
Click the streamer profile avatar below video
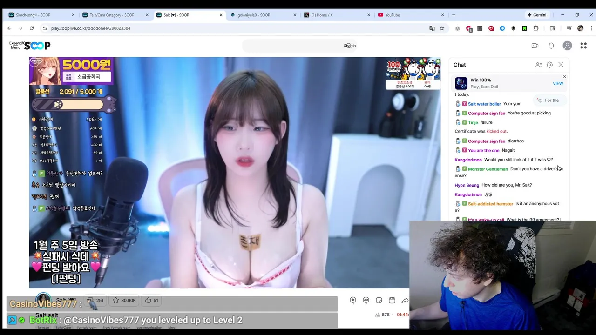coord(43,301)
